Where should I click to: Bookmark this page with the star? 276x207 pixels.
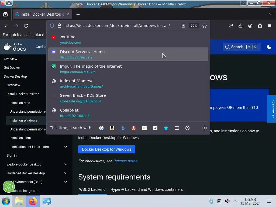point(205,26)
